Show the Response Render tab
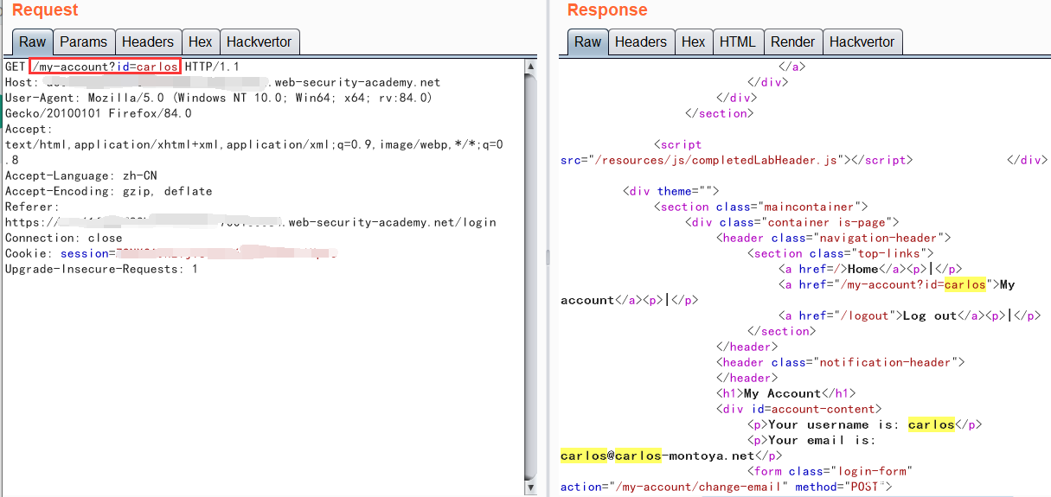 coord(792,41)
